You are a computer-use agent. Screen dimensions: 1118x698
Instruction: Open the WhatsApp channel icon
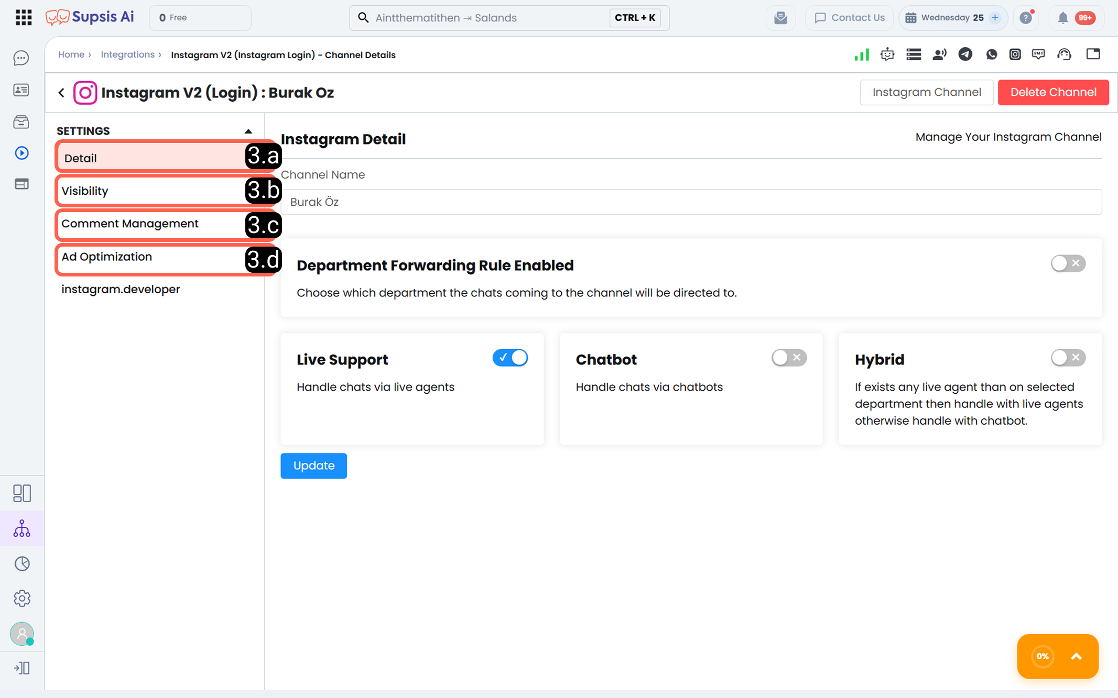point(991,54)
